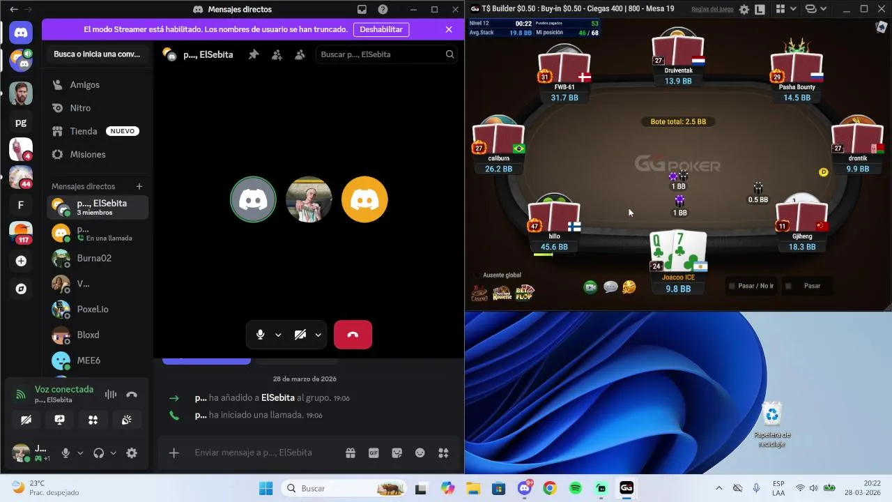Show hidden system tray icons chevron
The width and height of the screenshot is (892, 502).
tap(719, 488)
